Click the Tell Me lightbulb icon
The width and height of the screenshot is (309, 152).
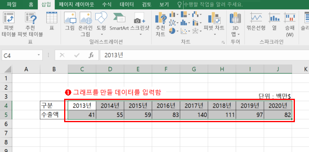point(180,4)
